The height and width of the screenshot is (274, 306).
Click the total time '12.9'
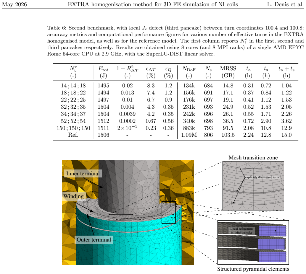286,128
